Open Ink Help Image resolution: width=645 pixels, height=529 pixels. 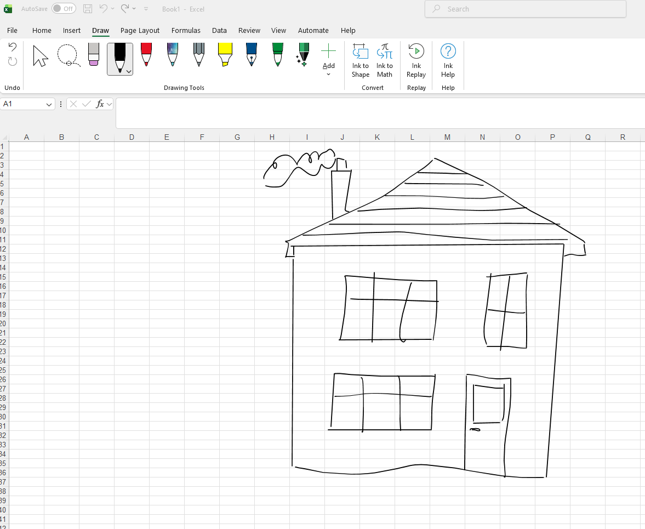click(x=448, y=60)
